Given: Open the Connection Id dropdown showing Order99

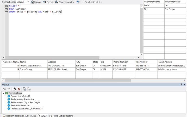Looking at the screenshot, I should [x=23, y=2].
